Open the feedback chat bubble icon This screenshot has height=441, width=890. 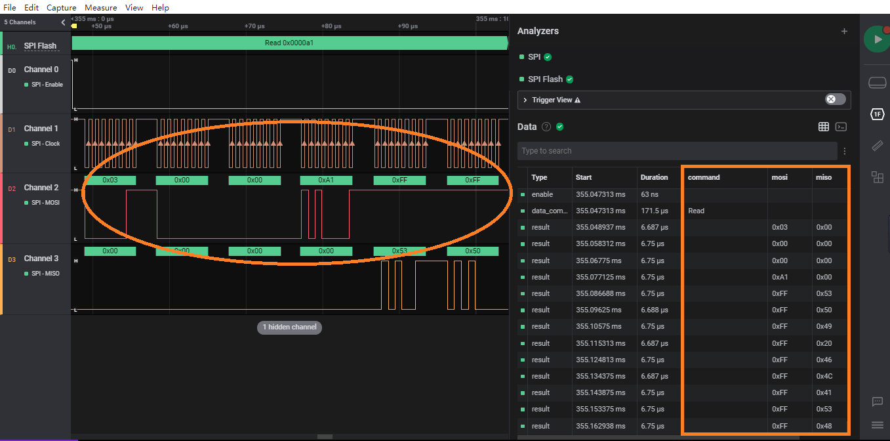click(877, 402)
